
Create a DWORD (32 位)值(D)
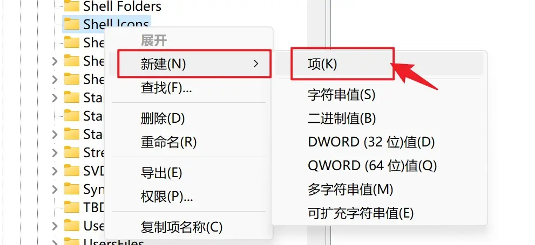pos(371,142)
